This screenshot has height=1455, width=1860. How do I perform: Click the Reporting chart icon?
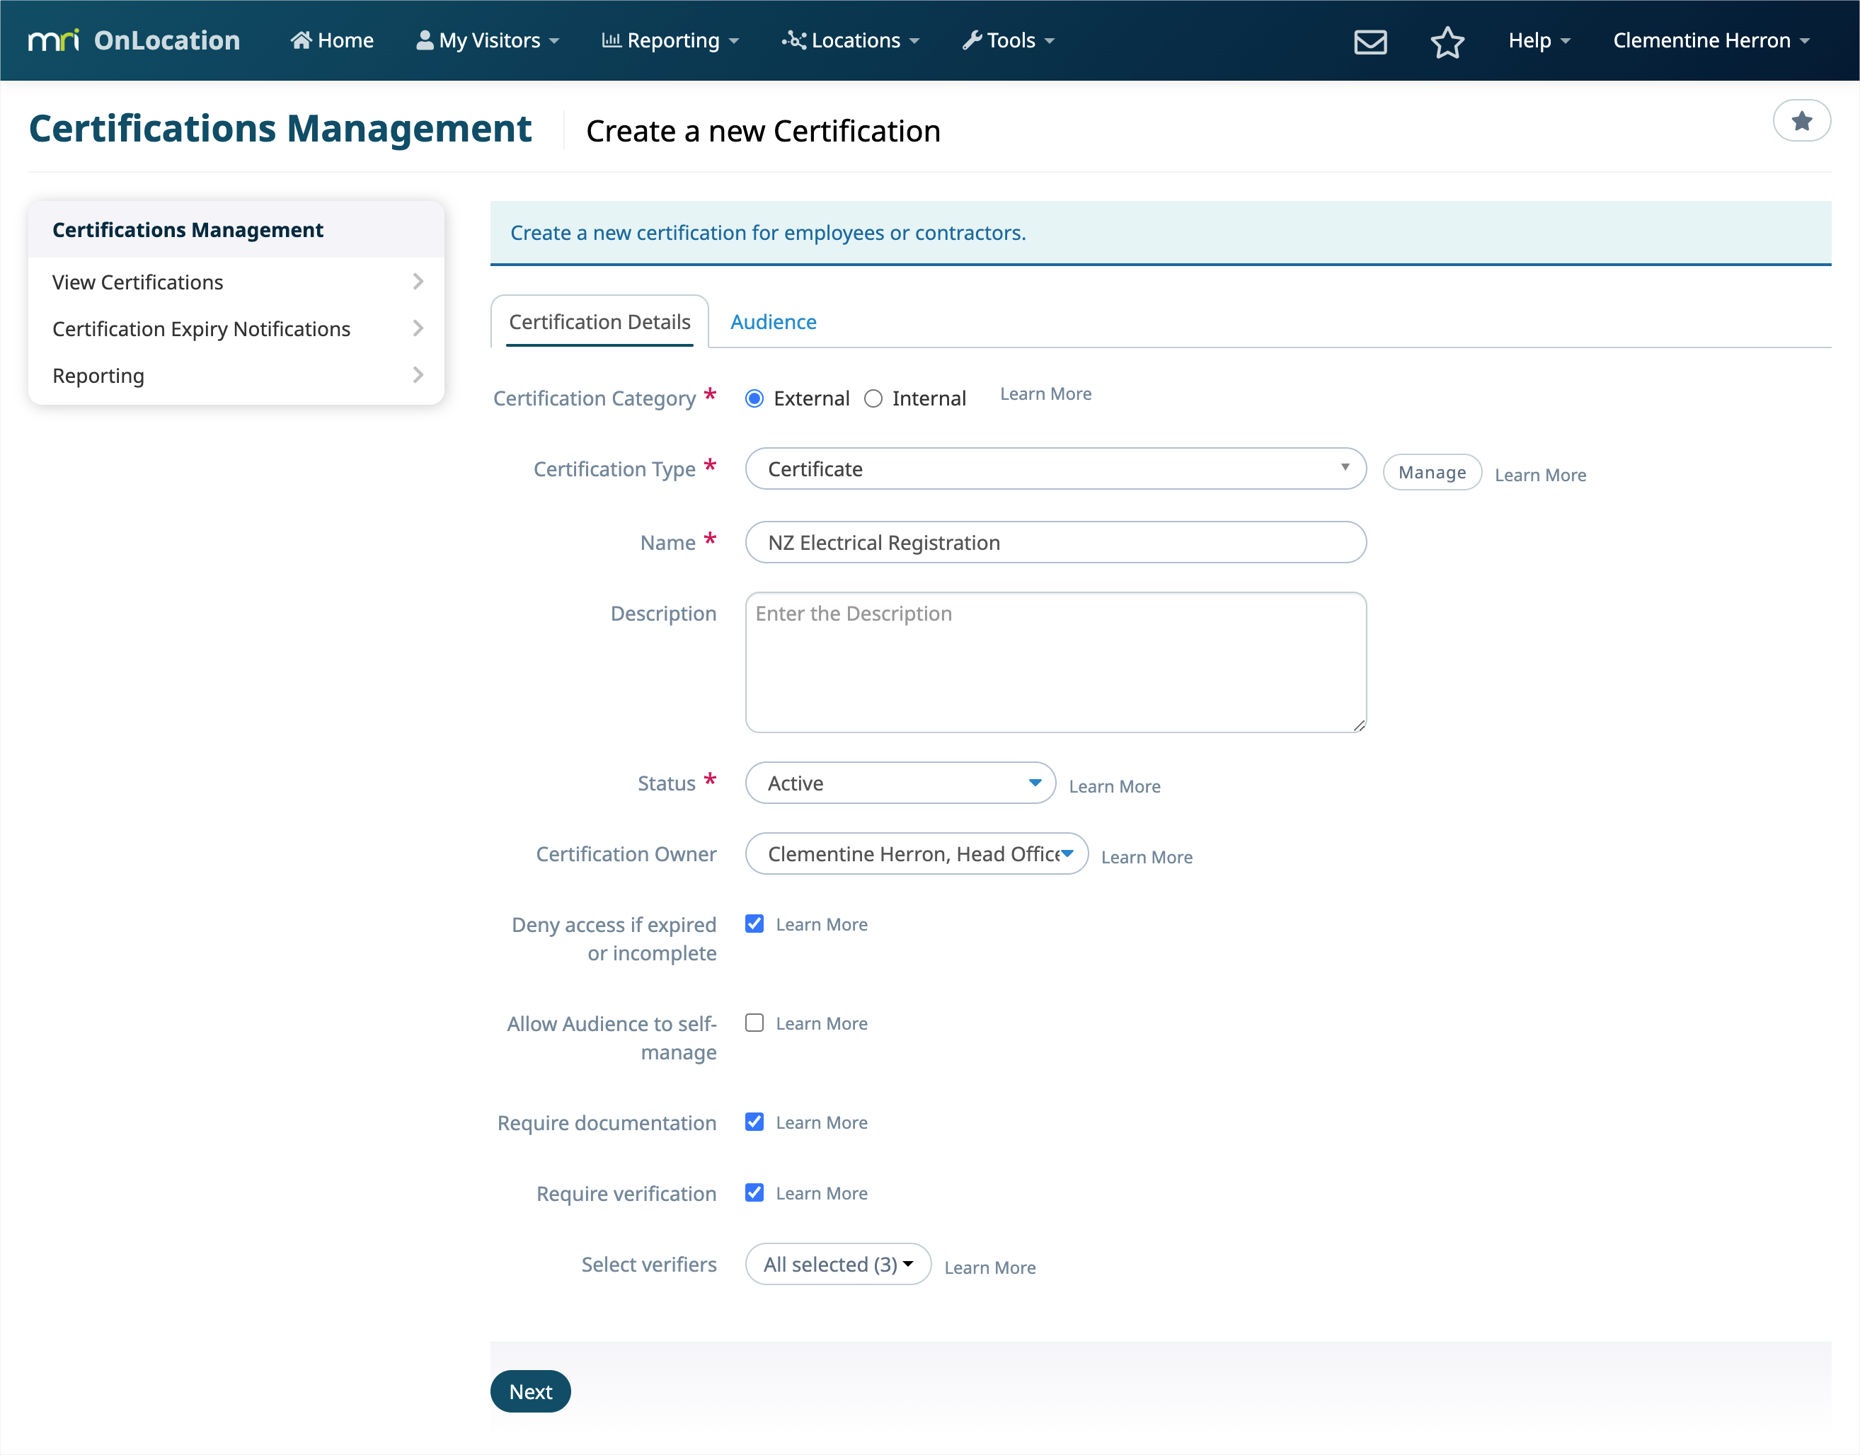611,40
